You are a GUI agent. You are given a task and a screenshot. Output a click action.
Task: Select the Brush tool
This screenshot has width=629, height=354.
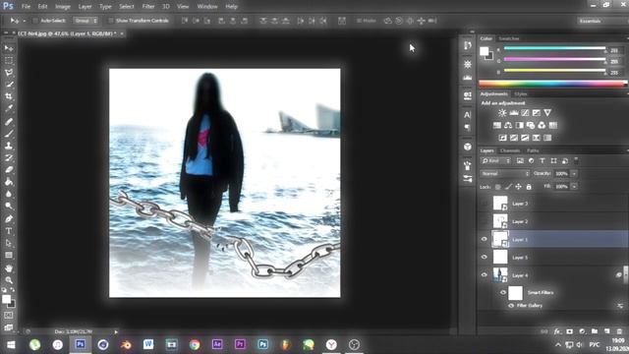(x=9, y=134)
